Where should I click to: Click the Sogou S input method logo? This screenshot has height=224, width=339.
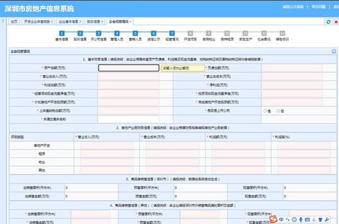[274, 219]
